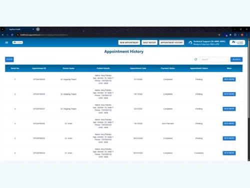Click View More for serial number 5
Screen dimensions: 250x188
229,138
